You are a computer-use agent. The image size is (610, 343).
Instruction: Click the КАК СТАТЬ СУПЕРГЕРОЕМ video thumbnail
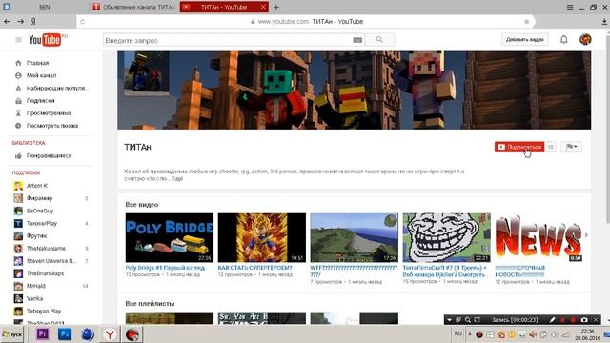(262, 237)
